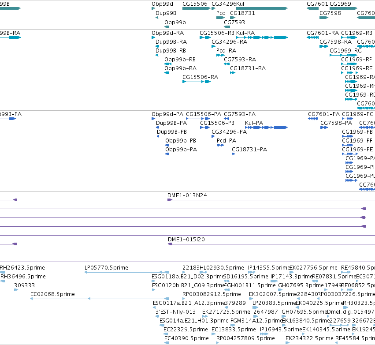Select the RP004257809.5prime EST label
Viewport: 375px width, 345px height.
245,338
